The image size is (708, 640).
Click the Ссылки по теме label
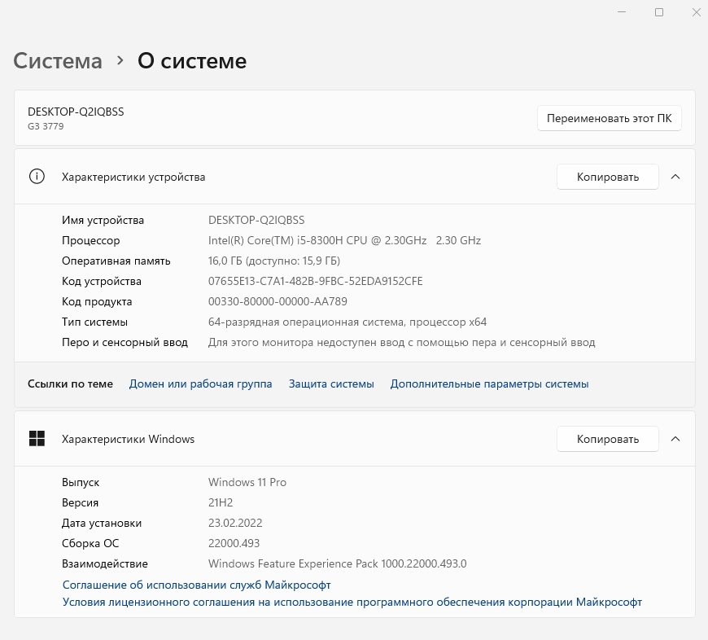[x=71, y=384]
